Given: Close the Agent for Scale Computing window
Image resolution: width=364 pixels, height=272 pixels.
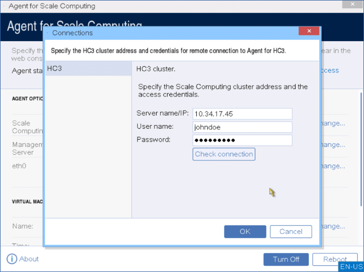Looking at the screenshot, I should point(353,4).
